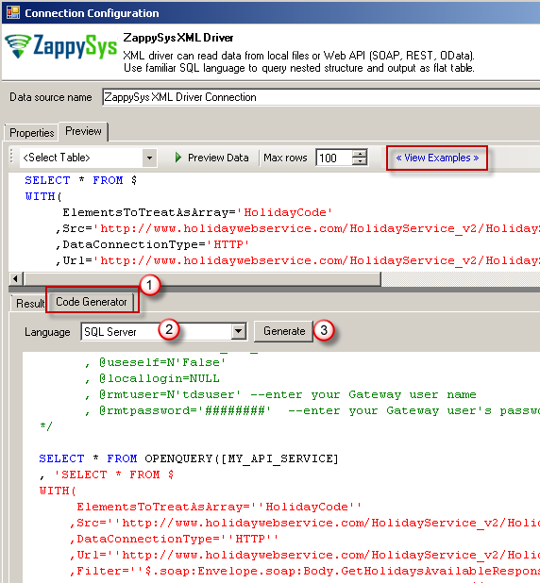This screenshot has height=583, width=540.
Task: Open the Select Table dropdown
Action: click(89, 158)
